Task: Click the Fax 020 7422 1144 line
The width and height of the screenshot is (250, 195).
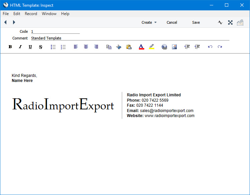Action: (x=145, y=105)
